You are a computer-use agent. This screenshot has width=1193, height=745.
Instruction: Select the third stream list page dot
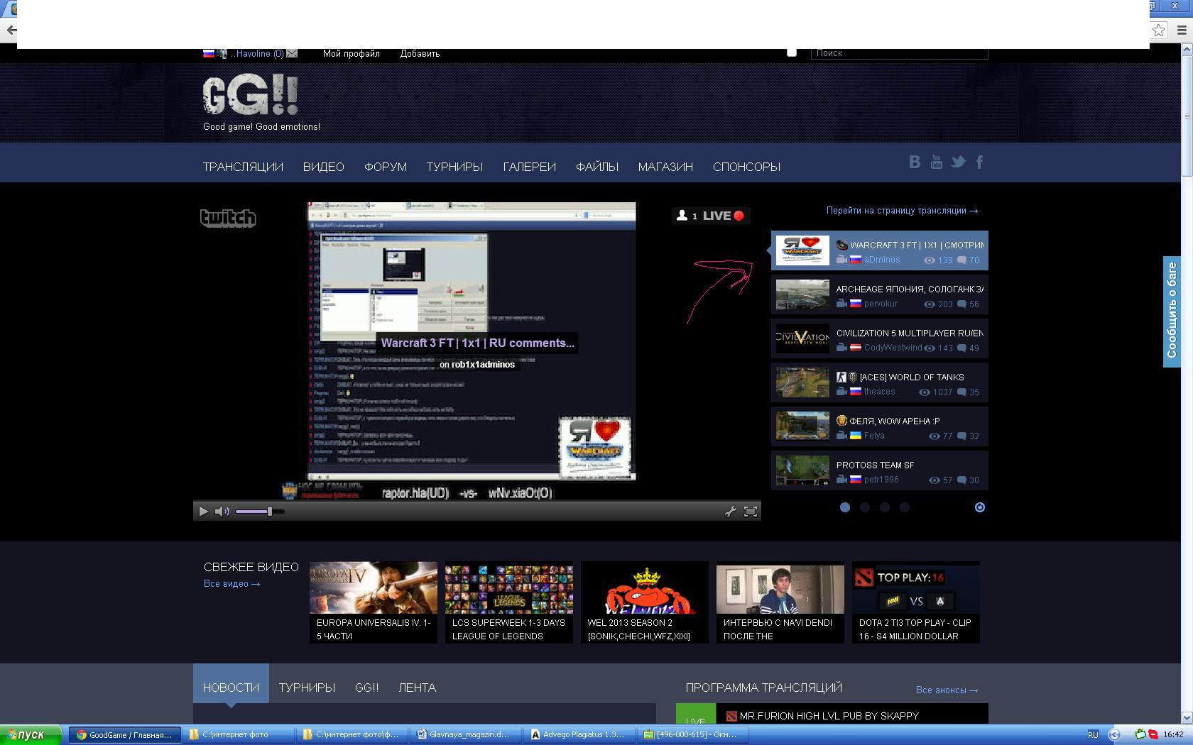pos(885,507)
